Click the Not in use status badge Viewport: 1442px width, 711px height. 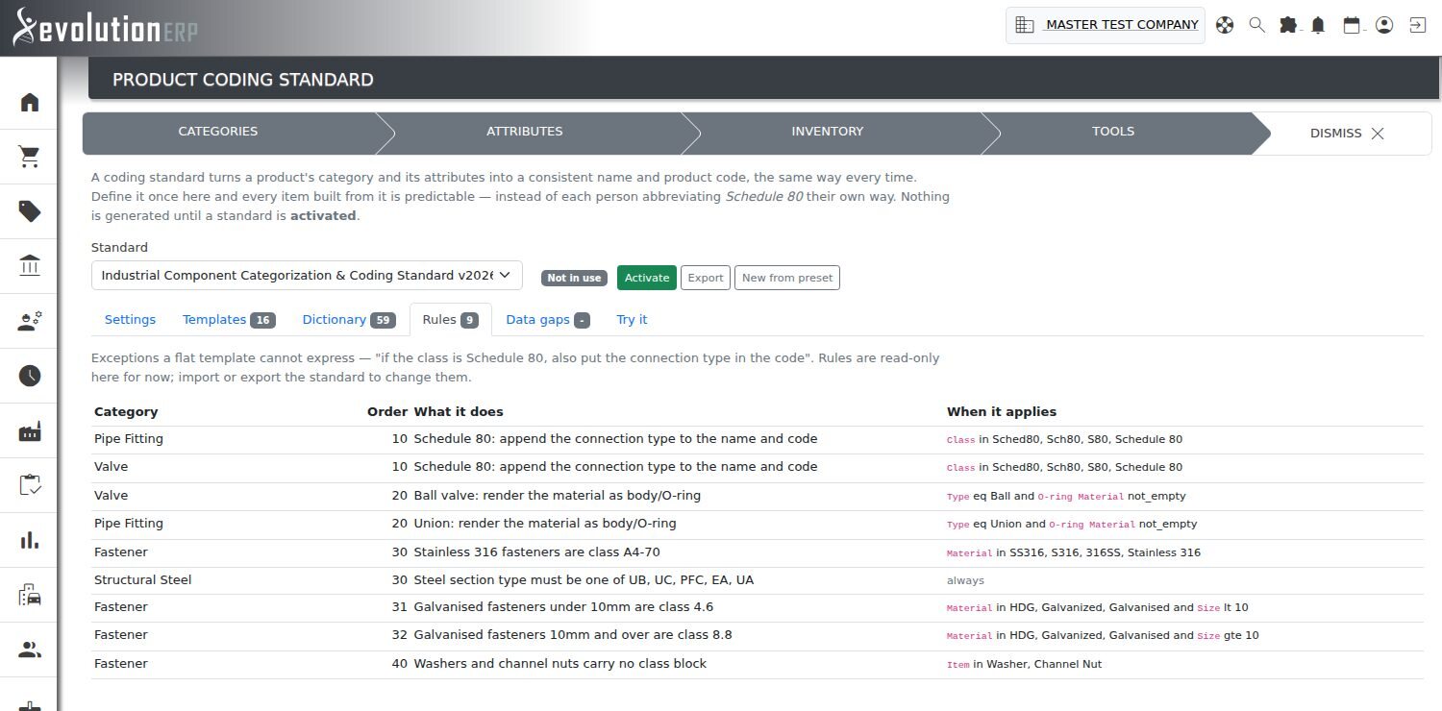pos(574,278)
